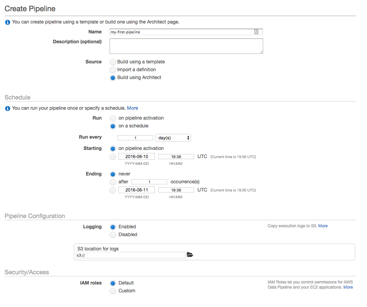Click the More link about pipeline schedules

[132, 108]
